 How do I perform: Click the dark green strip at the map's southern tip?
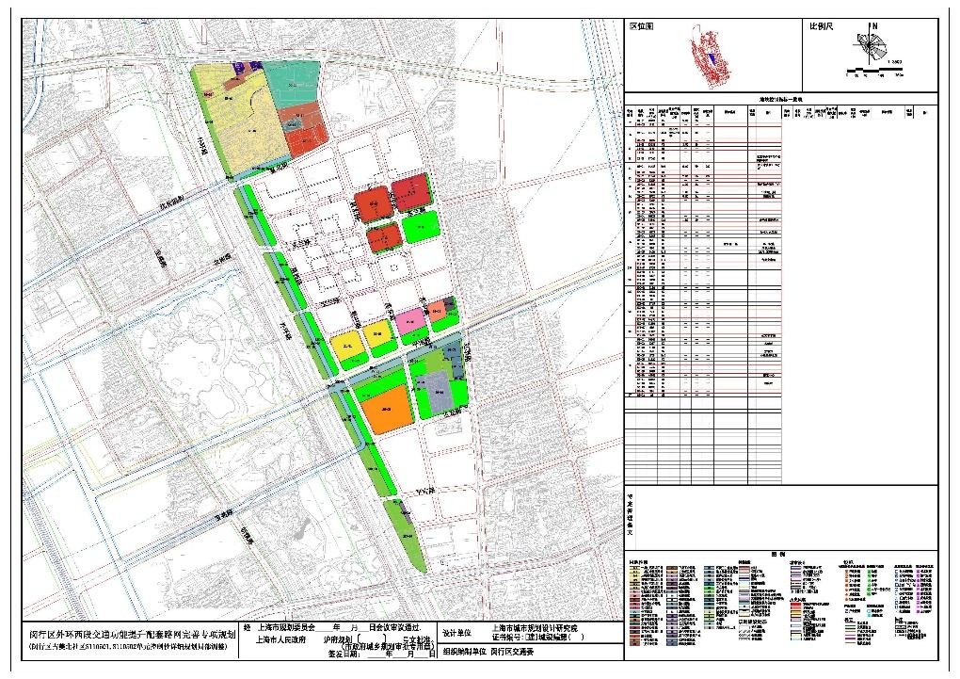(406, 538)
